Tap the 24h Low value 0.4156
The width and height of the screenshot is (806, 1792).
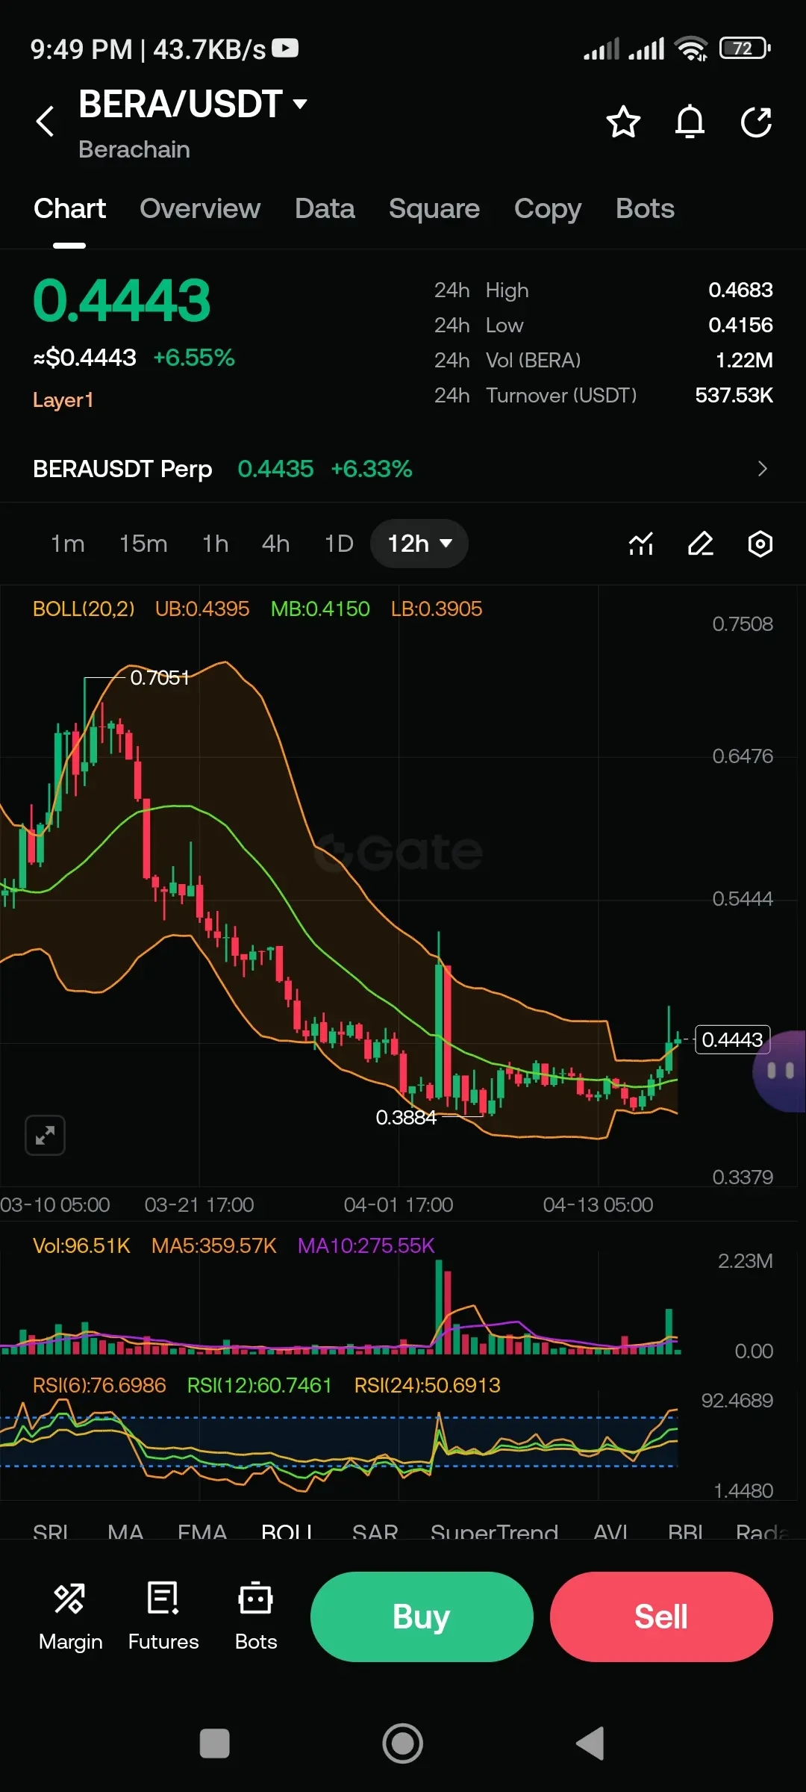pos(740,326)
